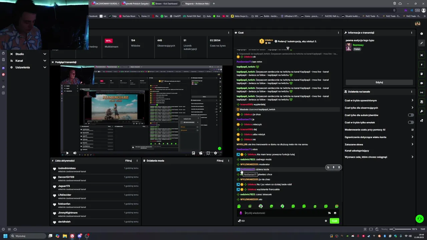Open a new browser tab
The width and height of the screenshot is (427, 240).
point(214,4)
